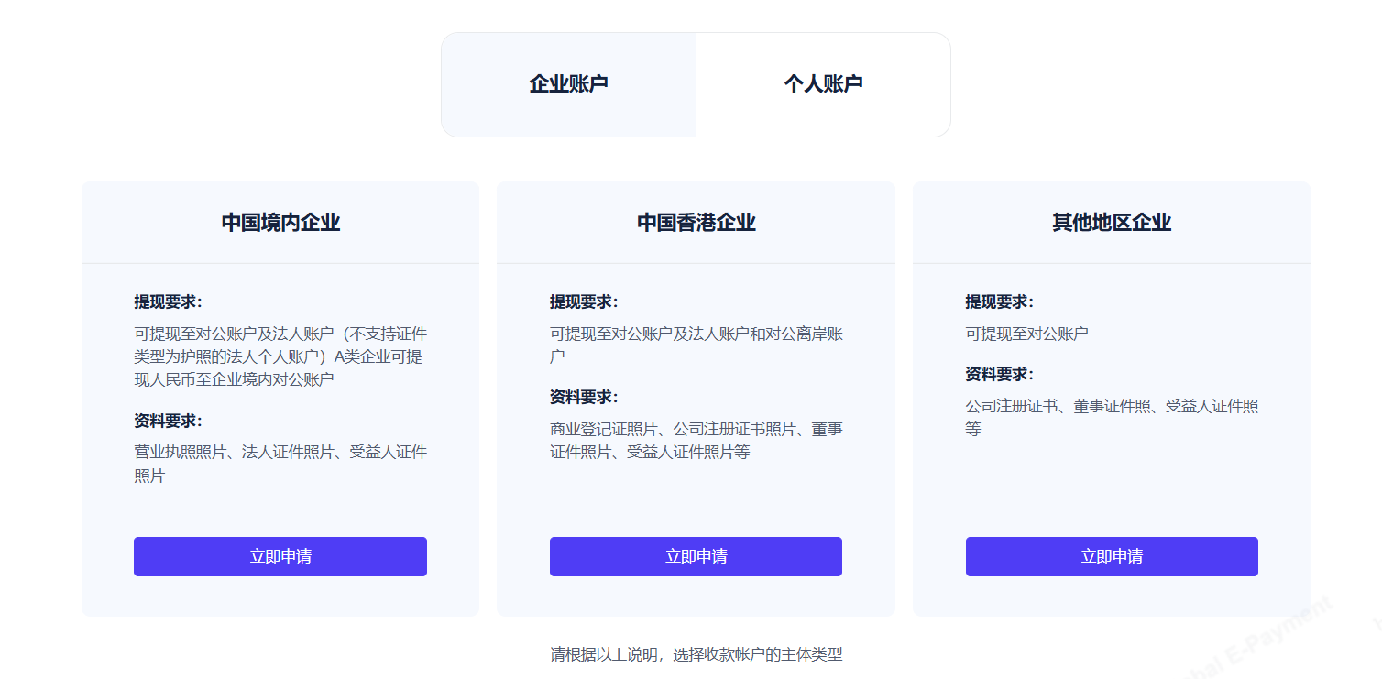
Task: Click 资料要求 label in 中国香港企业 card
Action: click(584, 397)
